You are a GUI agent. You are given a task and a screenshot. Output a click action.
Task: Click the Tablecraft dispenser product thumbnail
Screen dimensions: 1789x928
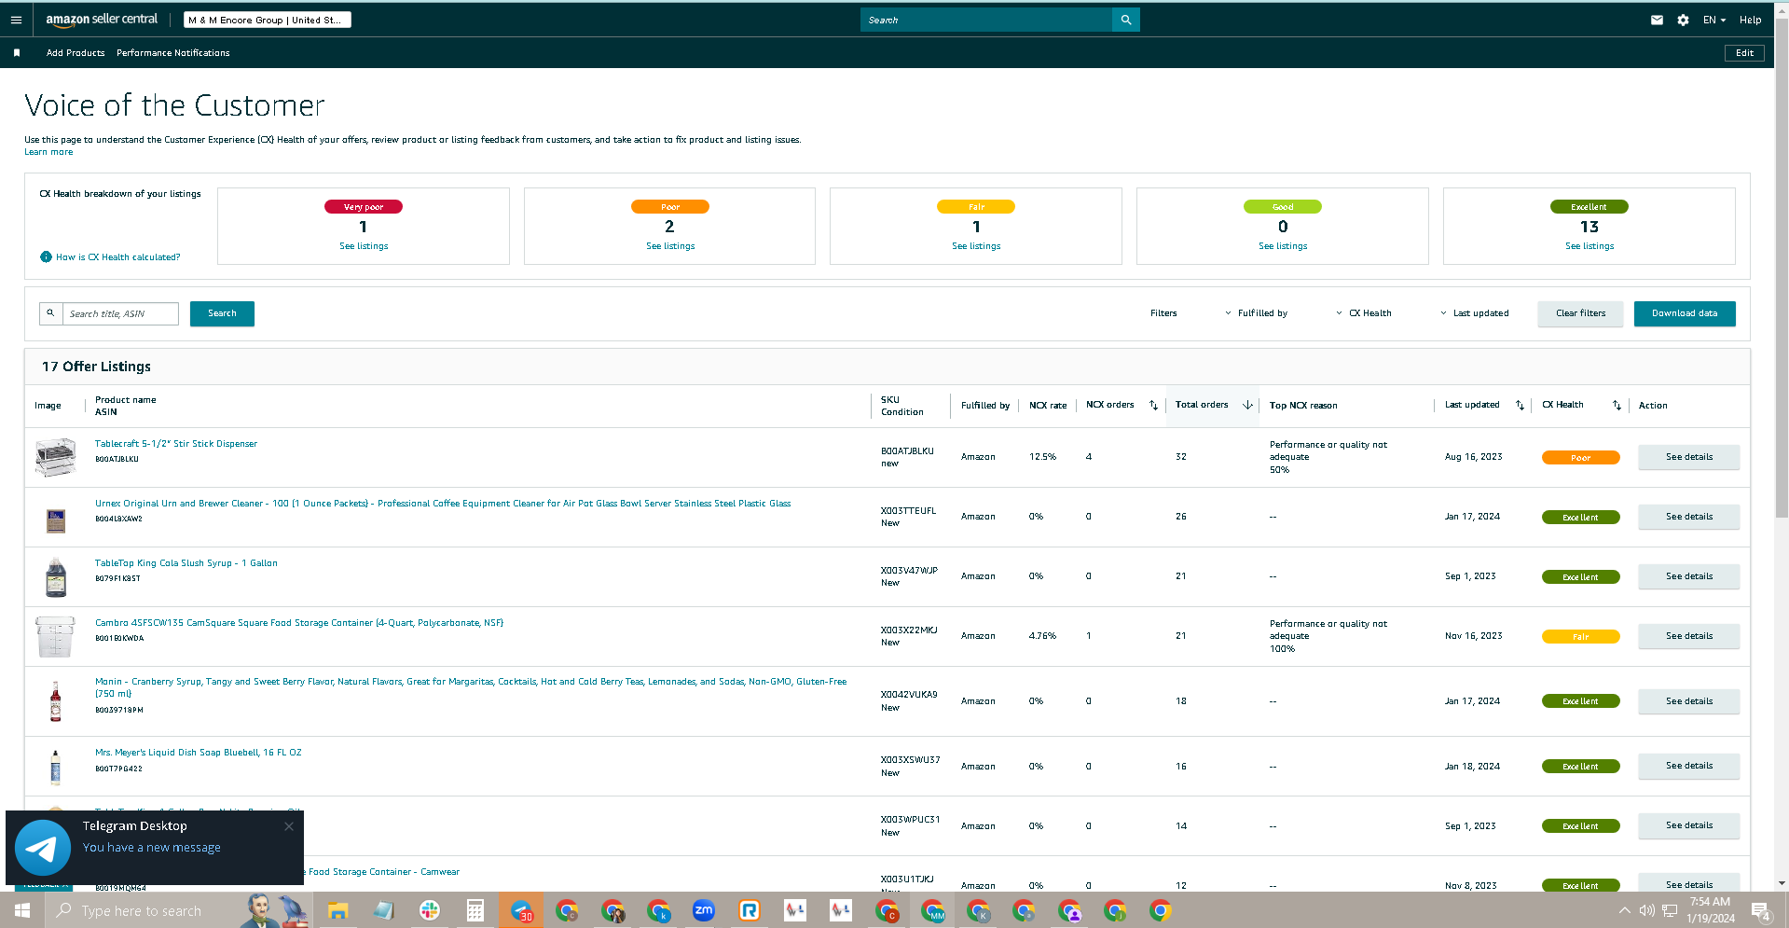coord(55,457)
